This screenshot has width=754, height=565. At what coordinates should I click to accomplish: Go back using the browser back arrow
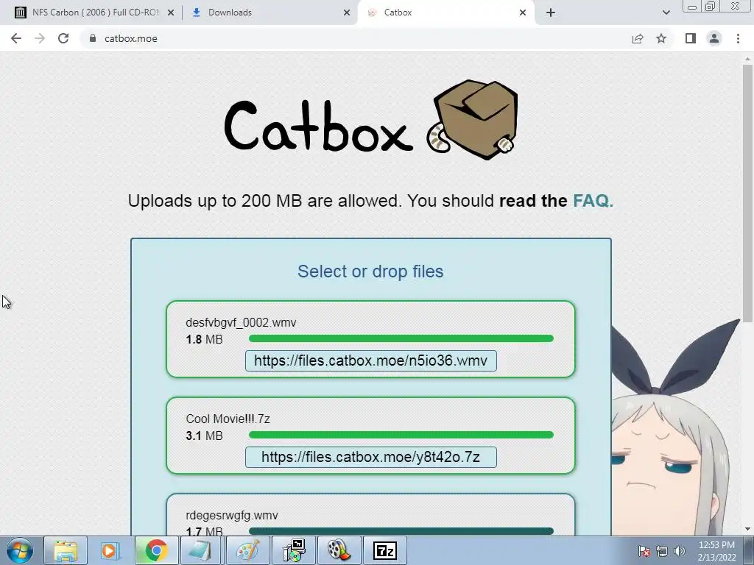16,38
